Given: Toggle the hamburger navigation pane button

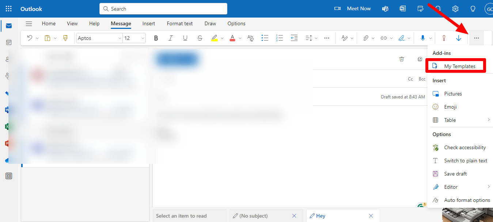Looking at the screenshot, I should click(x=29, y=24).
